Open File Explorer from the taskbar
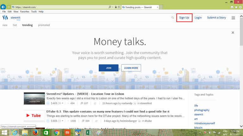Image resolution: width=243 pixels, height=136 pixels. coord(25,133)
